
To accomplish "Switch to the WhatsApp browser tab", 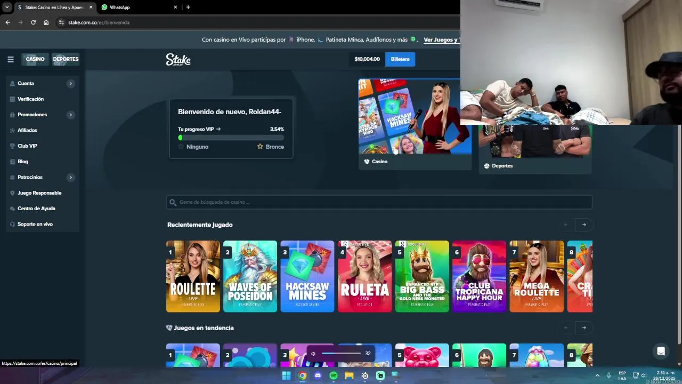I will coord(139,7).
